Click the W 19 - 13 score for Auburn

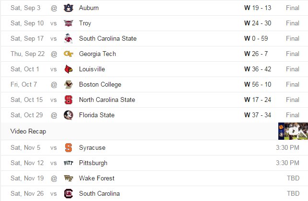coord(258,8)
